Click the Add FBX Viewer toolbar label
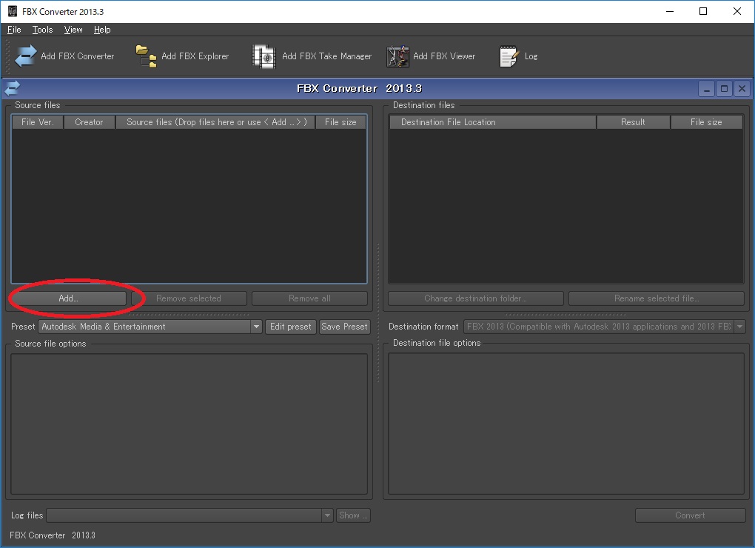755x548 pixels. click(444, 56)
